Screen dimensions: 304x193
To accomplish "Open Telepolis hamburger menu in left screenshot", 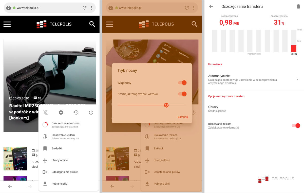I will tap(7, 24).
